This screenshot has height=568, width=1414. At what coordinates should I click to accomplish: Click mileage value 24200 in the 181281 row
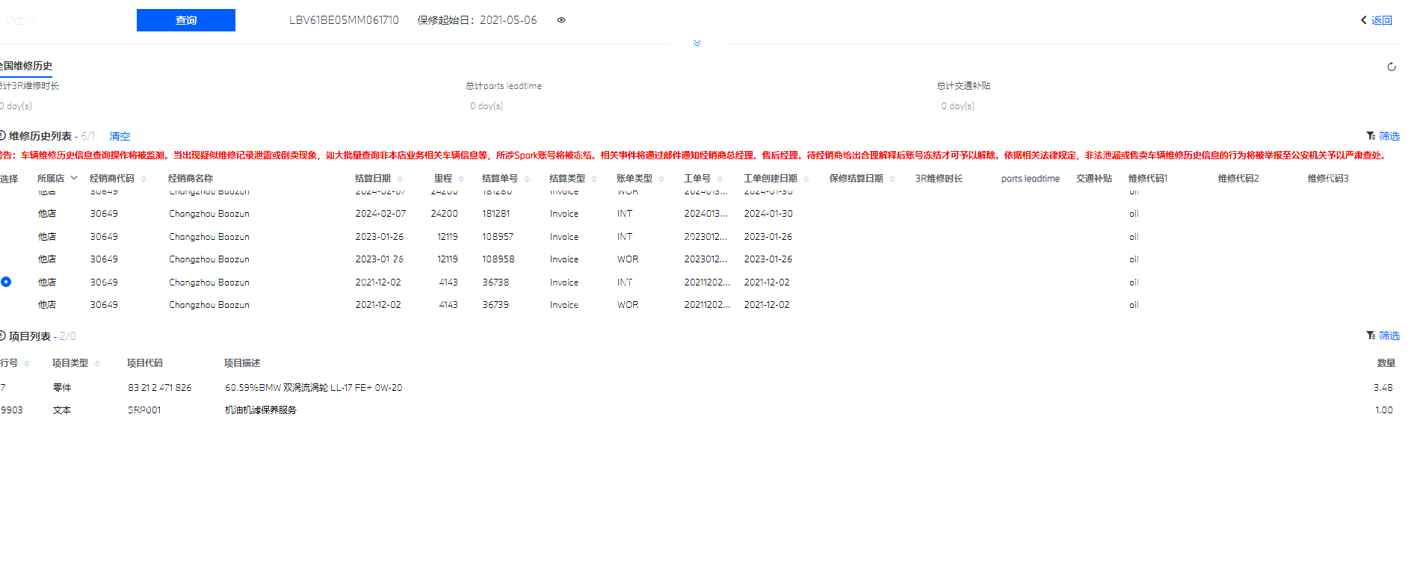click(x=444, y=214)
